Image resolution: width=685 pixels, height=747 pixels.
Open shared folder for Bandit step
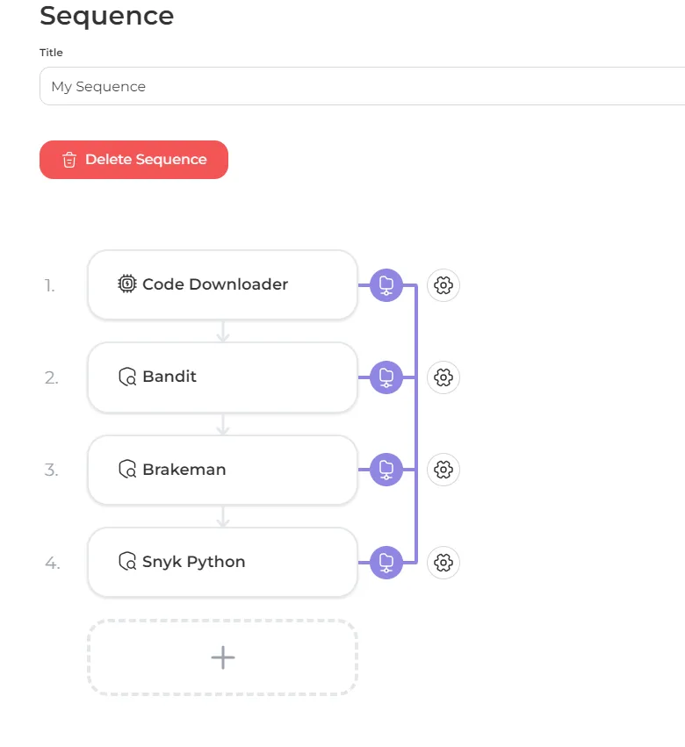[x=386, y=377]
